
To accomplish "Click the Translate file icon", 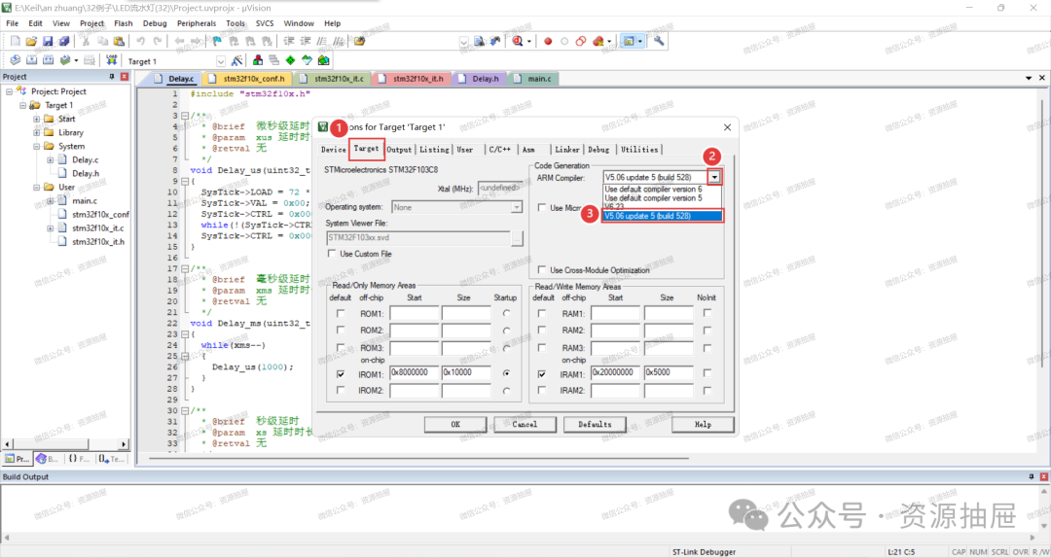I will click(x=16, y=60).
